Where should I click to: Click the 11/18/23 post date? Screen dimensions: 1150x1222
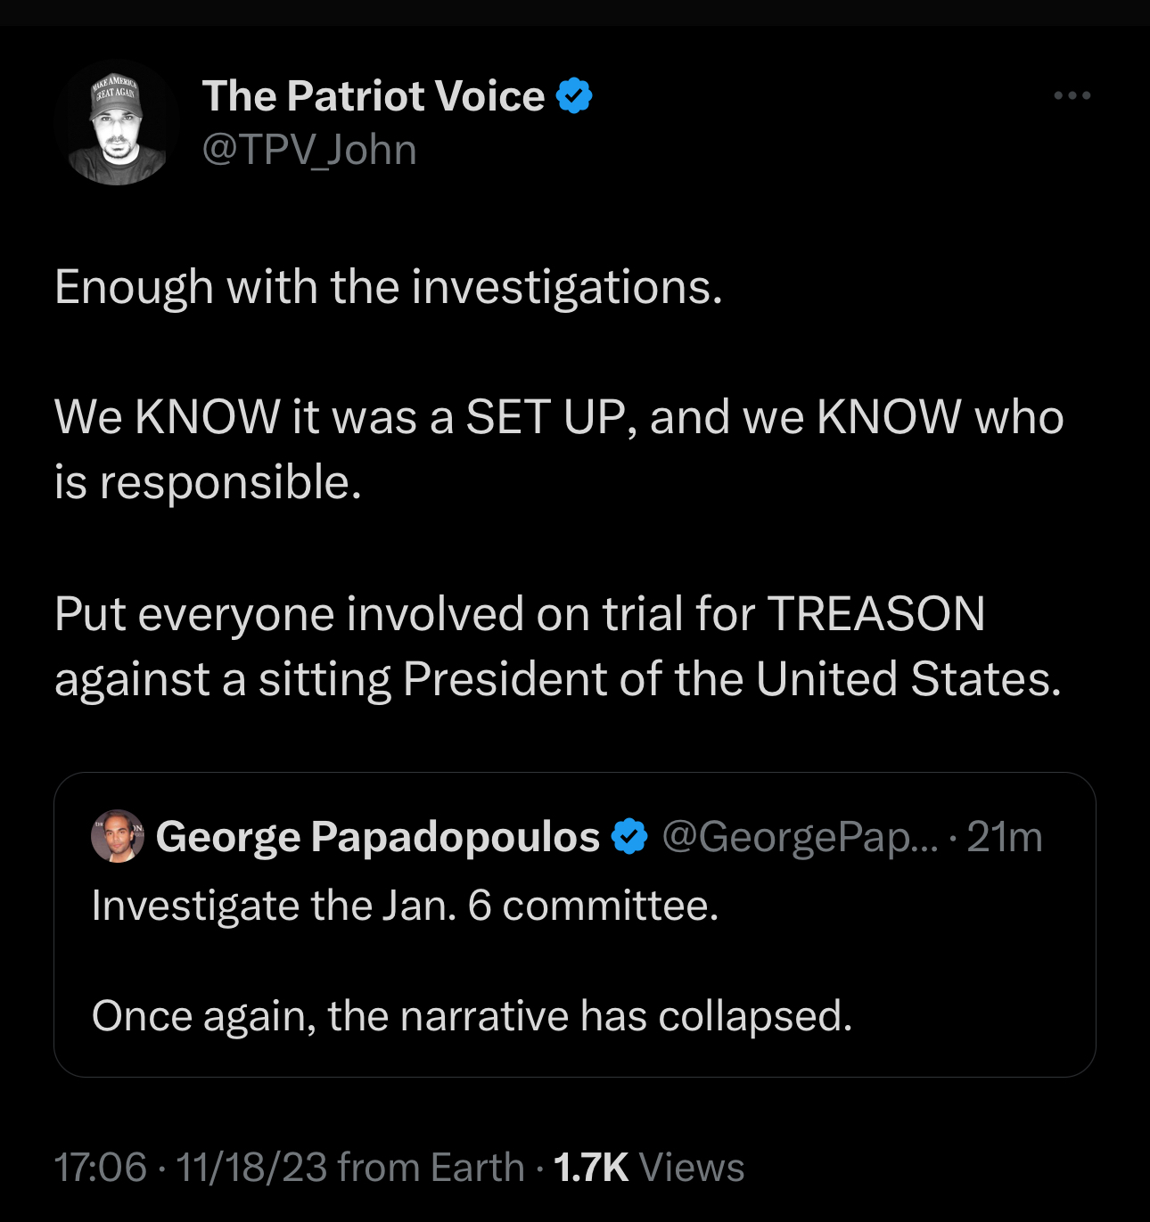click(251, 1167)
